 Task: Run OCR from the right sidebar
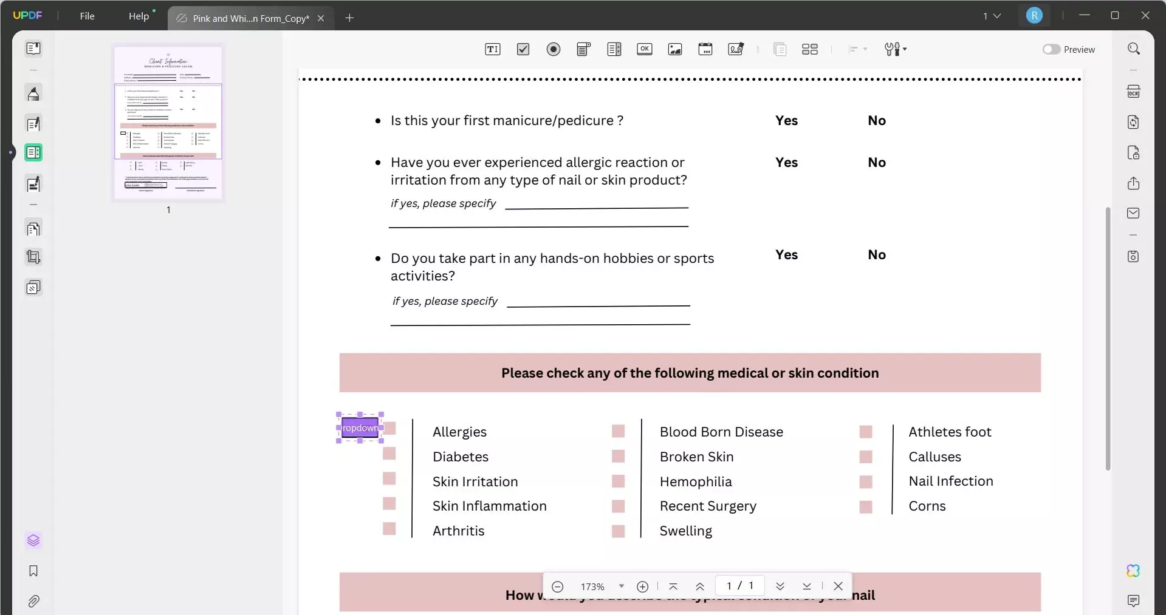coord(1134,91)
